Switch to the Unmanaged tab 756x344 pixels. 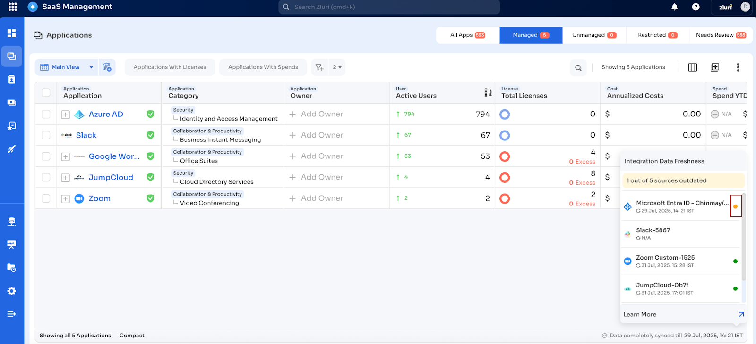tap(594, 35)
